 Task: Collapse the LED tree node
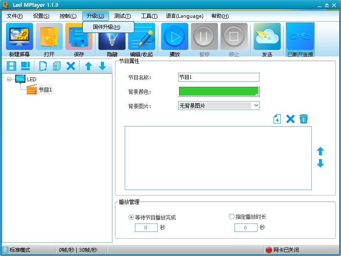(9, 79)
